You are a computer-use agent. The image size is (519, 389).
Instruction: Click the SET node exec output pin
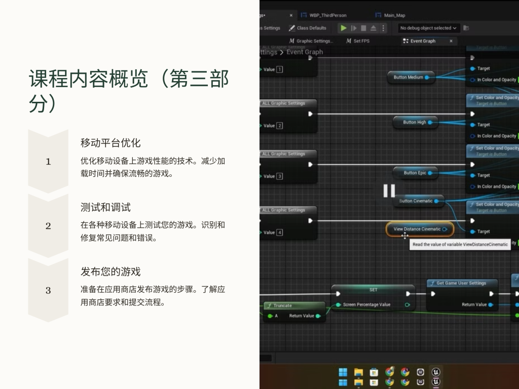(x=408, y=294)
